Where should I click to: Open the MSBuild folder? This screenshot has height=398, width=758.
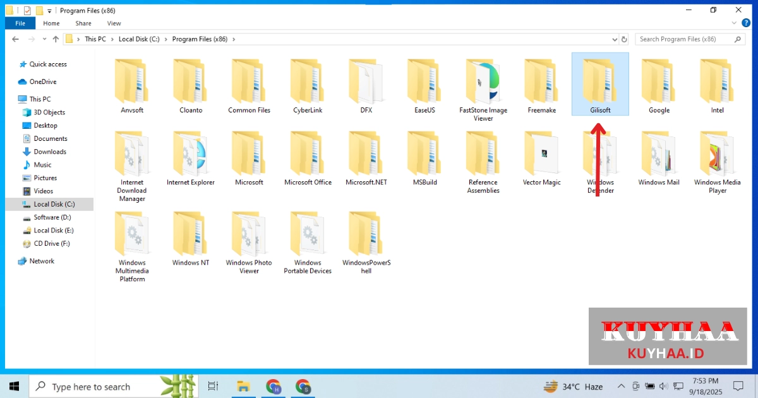click(424, 159)
